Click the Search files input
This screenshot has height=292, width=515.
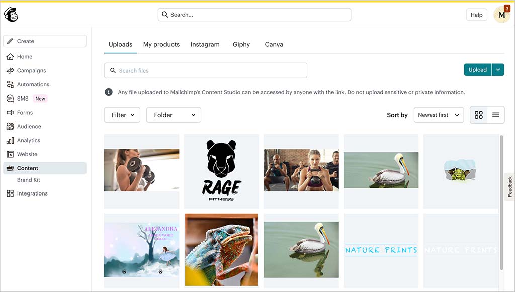206,70
